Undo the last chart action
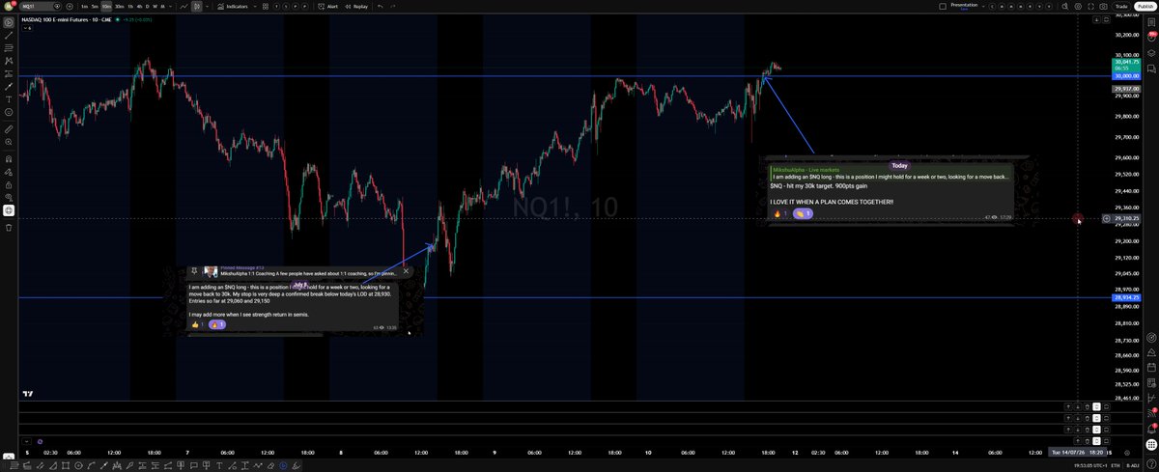 pyautogui.click(x=381, y=6)
